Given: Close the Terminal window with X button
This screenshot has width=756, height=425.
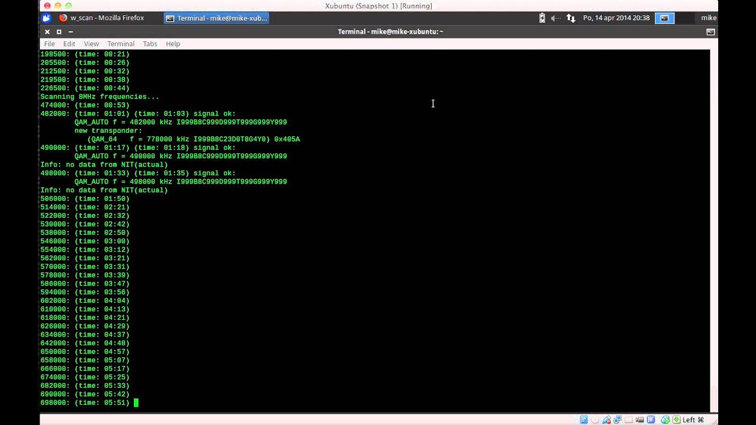Looking at the screenshot, I should 47,32.
